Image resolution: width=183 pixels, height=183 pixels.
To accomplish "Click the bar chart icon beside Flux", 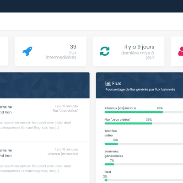I will 108,83.
